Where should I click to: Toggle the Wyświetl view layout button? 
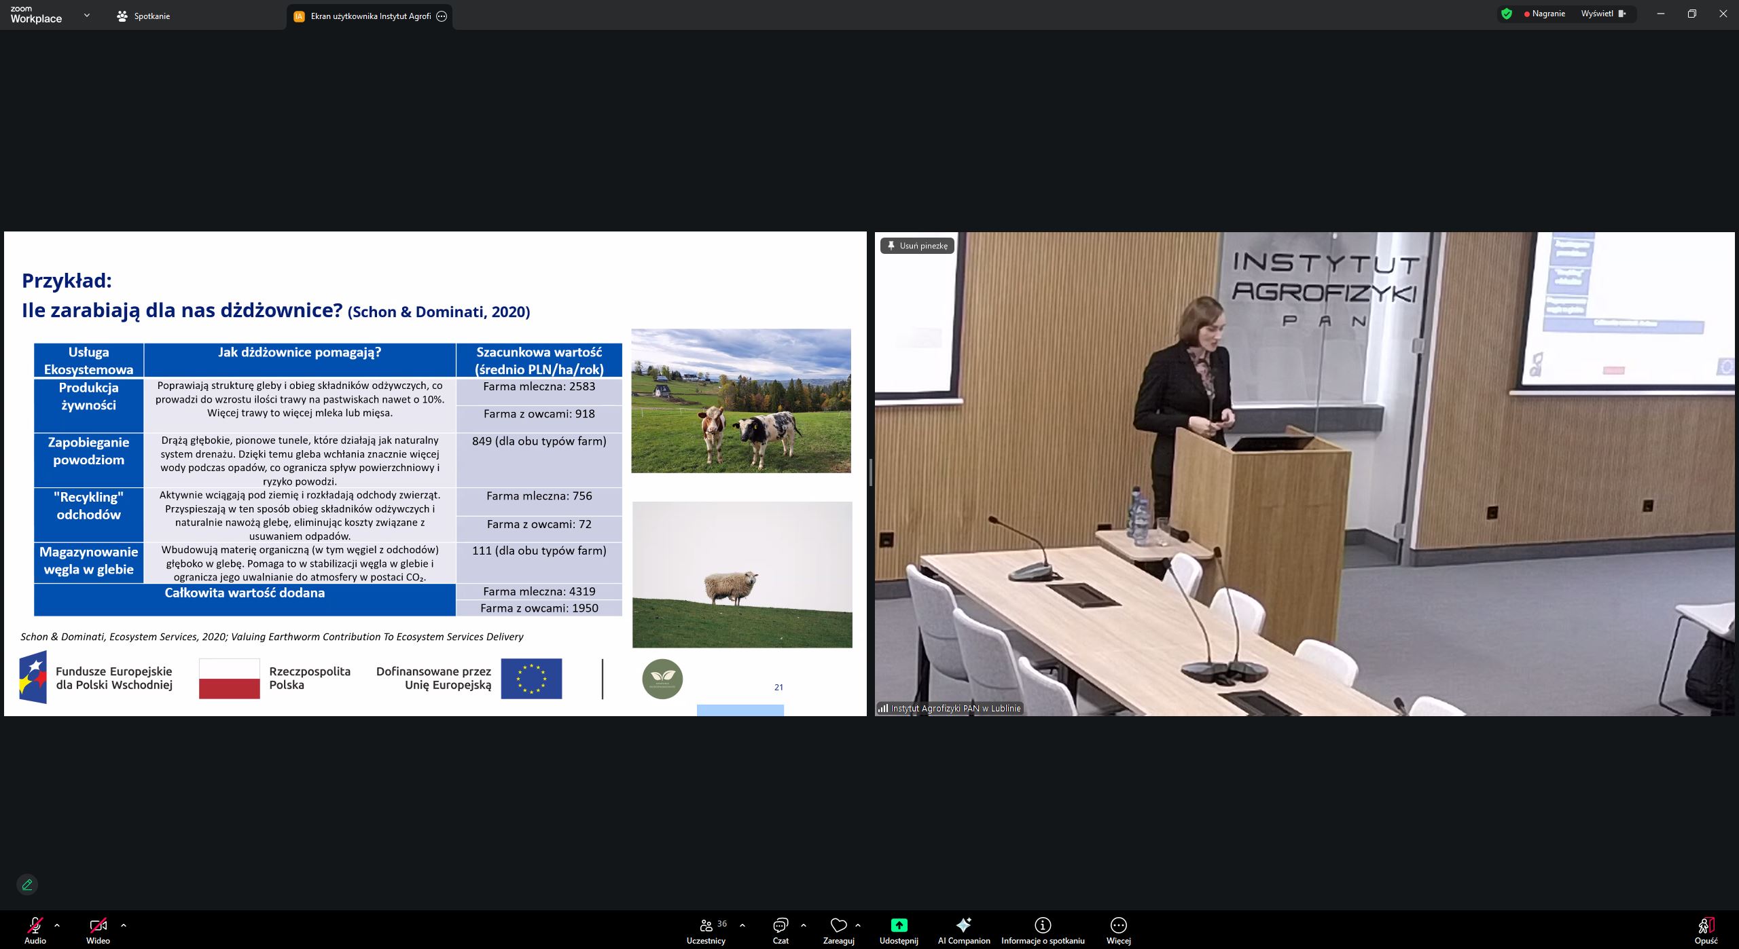(1603, 14)
